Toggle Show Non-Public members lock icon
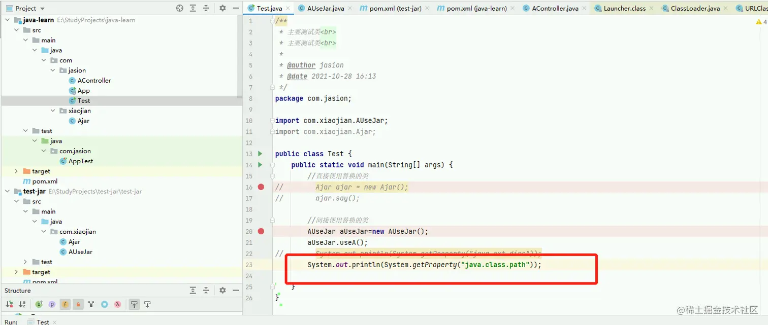 pyautogui.click(x=78, y=304)
